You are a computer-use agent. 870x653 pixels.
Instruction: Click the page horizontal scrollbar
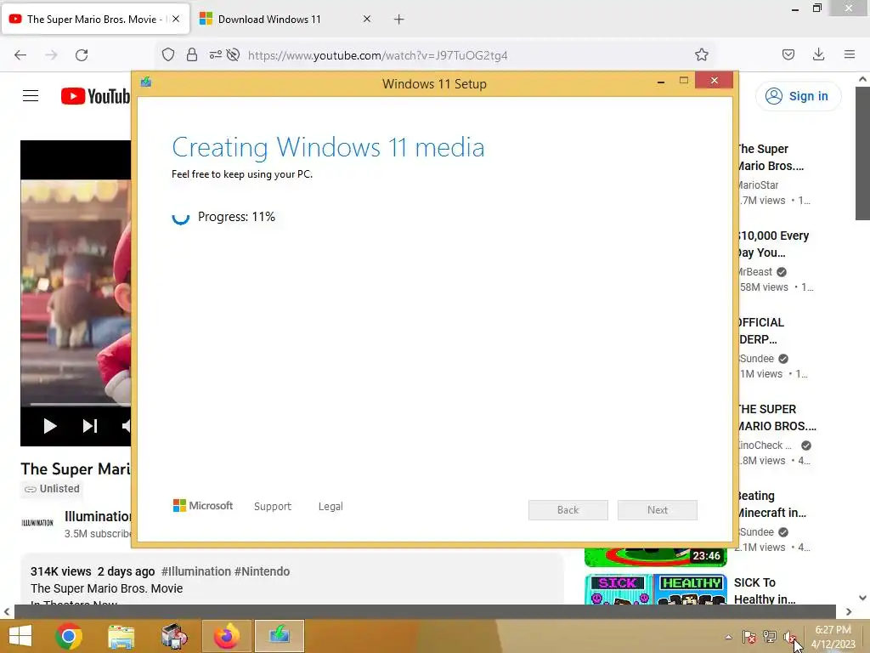[425, 611]
